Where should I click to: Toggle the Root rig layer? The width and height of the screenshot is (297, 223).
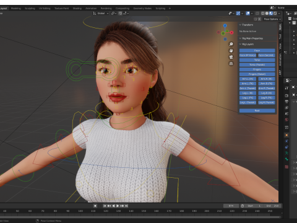[x=257, y=111]
